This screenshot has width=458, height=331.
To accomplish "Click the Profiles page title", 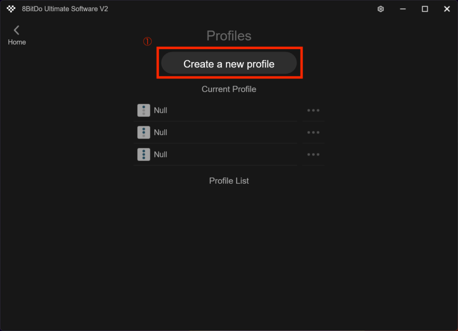I will (229, 36).
